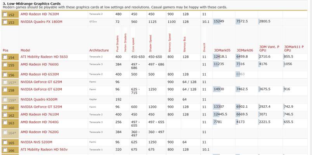Sort by the 3DMark05 column header
This screenshot has height=155, width=312.
pos(222,50)
